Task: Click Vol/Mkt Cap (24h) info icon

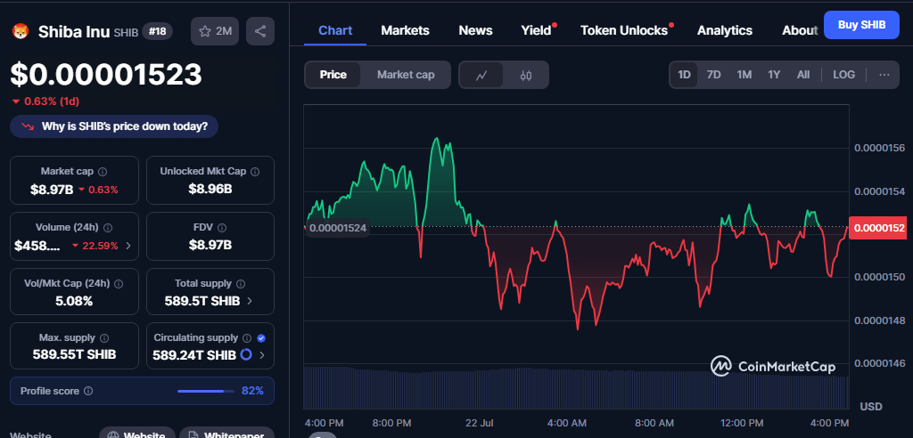Action: (119, 284)
